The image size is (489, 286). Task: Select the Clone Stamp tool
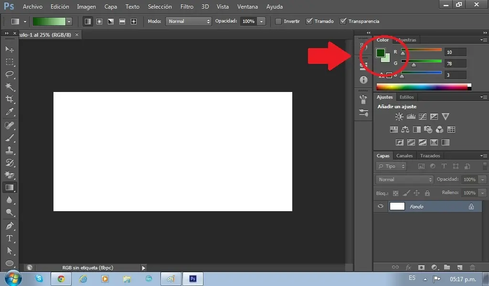(x=10, y=150)
